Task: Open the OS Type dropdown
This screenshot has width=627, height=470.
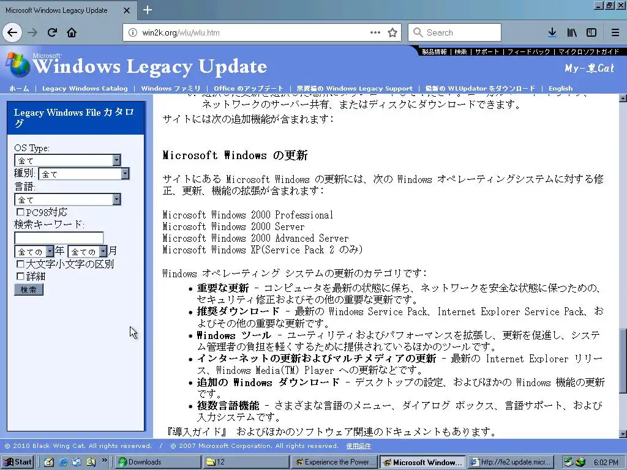Action: (x=67, y=160)
